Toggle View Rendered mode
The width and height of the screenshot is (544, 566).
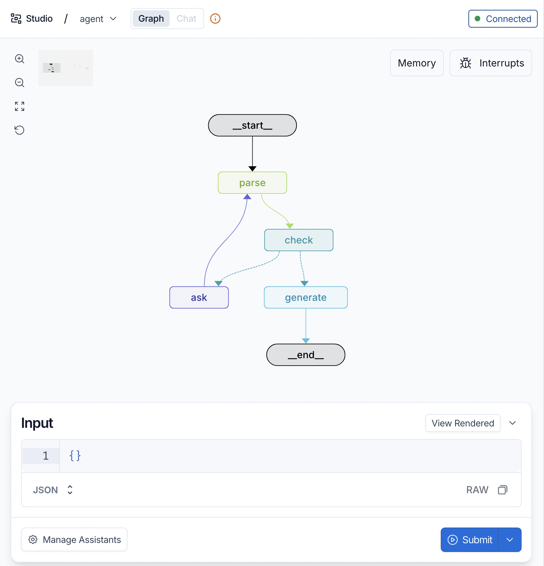[x=462, y=423]
